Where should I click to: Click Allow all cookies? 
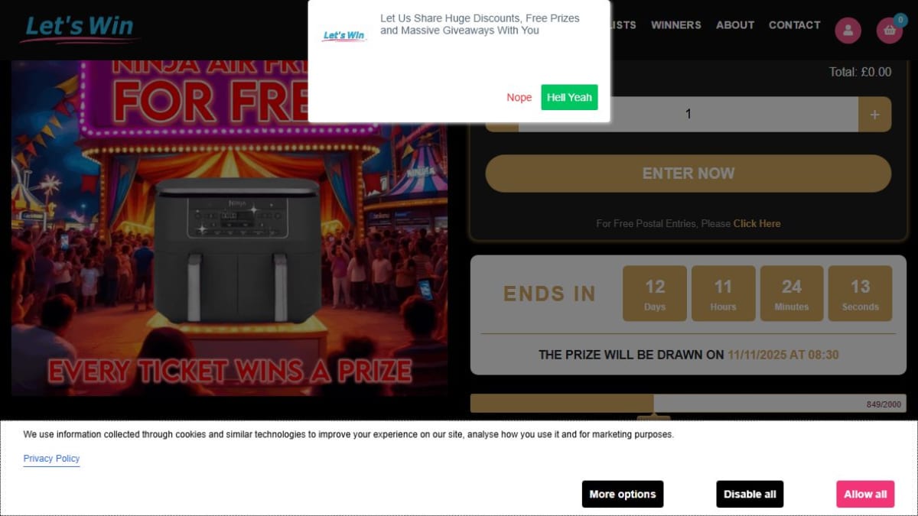(x=865, y=495)
